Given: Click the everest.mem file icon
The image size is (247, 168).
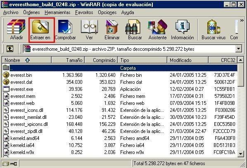Looking at the screenshot, I should coord(6,96).
